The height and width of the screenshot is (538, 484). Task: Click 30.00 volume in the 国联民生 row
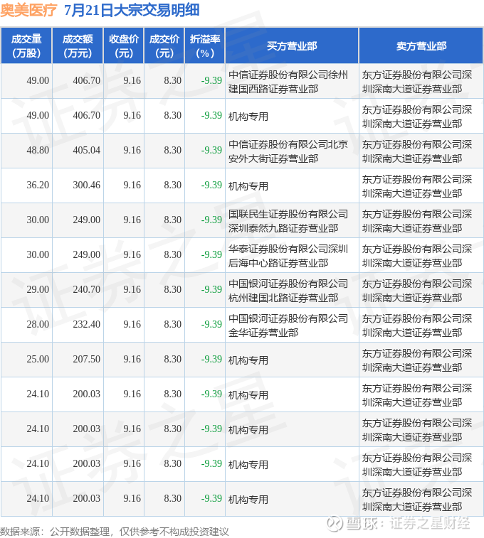click(38, 220)
